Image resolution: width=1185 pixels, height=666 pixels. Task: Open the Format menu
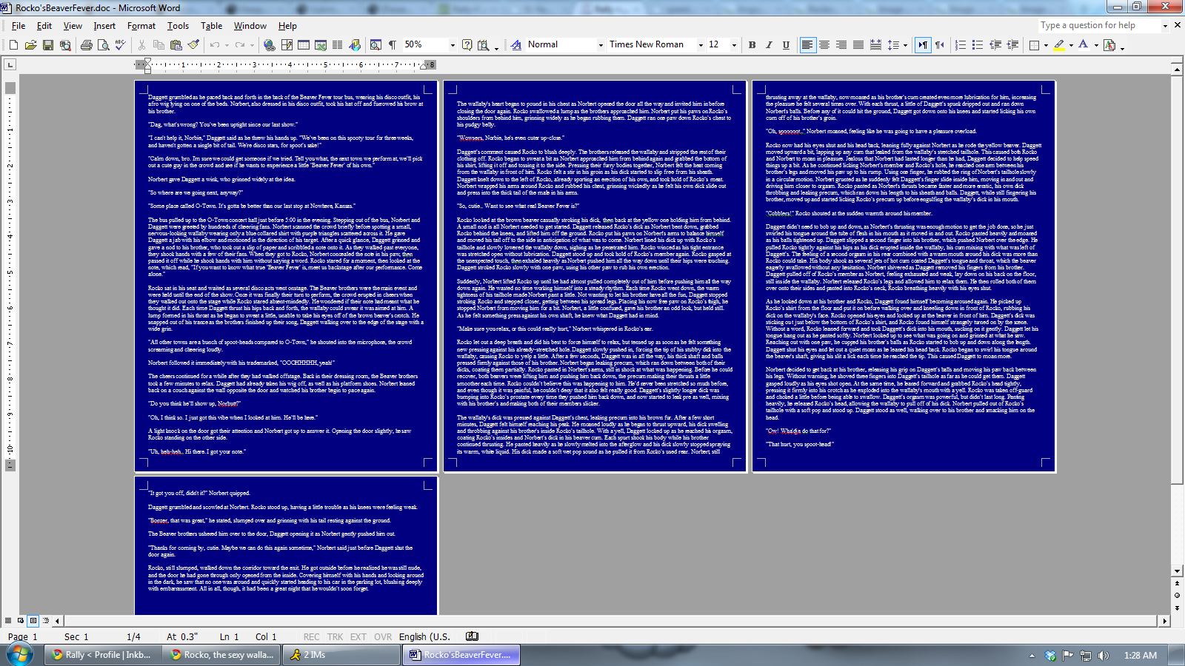click(x=141, y=26)
